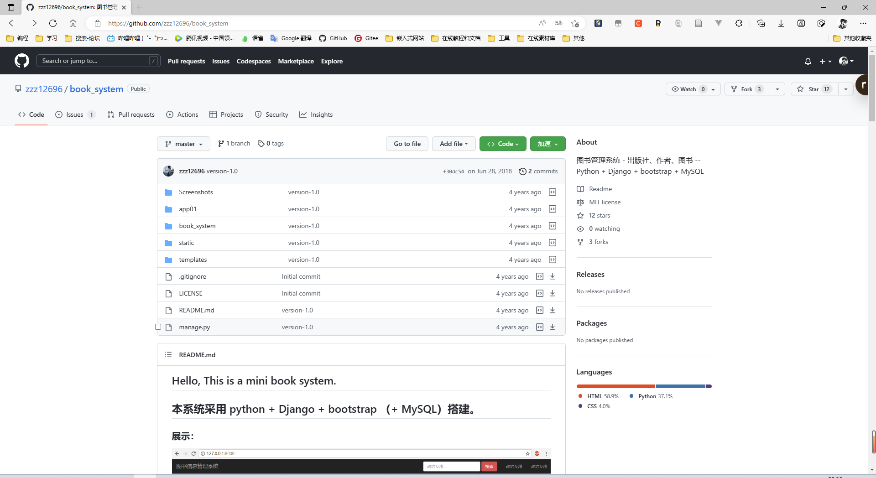View the Insights tab

point(316,114)
